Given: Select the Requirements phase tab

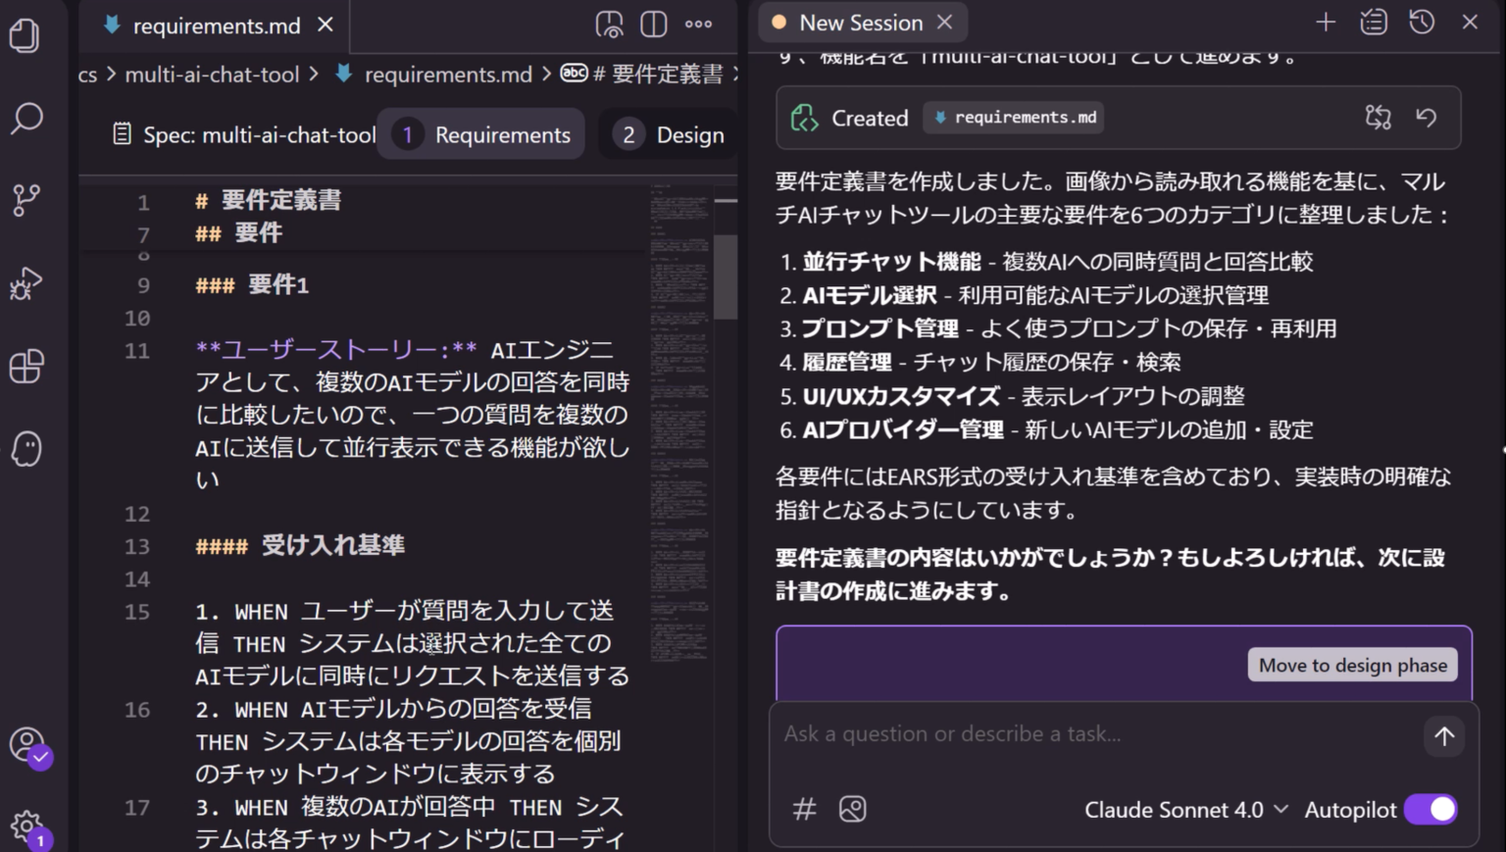Looking at the screenshot, I should [480, 133].
